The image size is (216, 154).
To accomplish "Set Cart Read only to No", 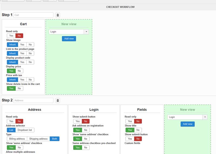I will point(19,36).
